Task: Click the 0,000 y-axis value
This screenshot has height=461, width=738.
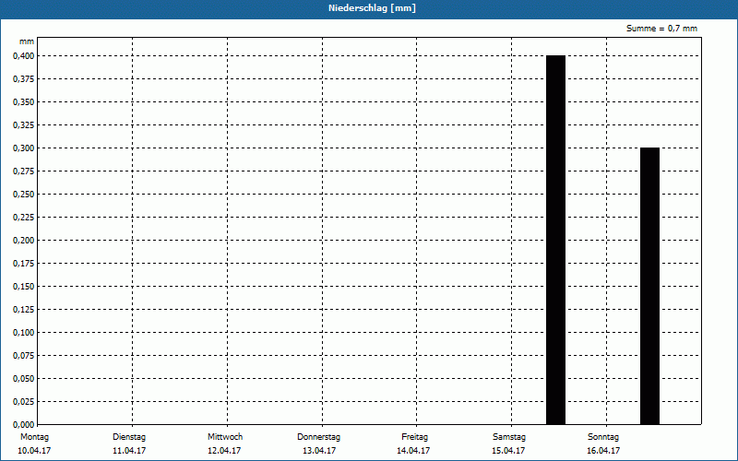Action: coord(24,425)
